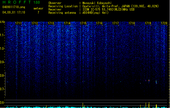Click the ICOM IC-575 53.7492 MHz receiver text
The height and width of the screenshot is (108, 170).
coord(108,9)
